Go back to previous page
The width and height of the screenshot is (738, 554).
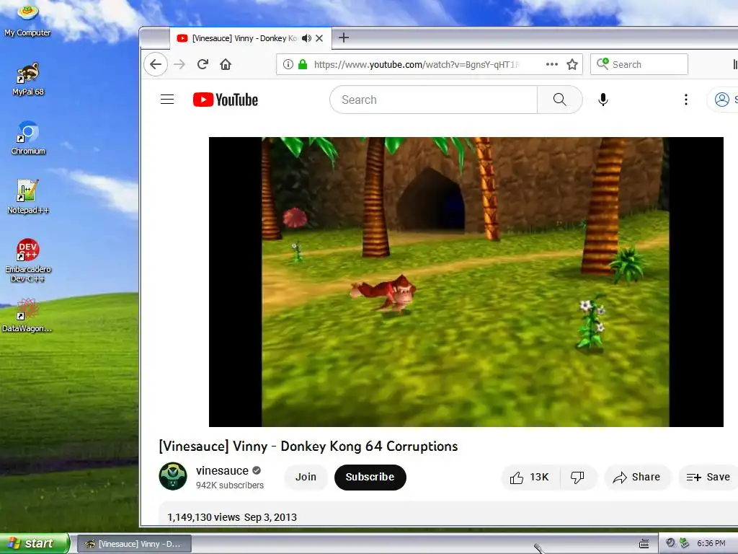click(156, 64)
